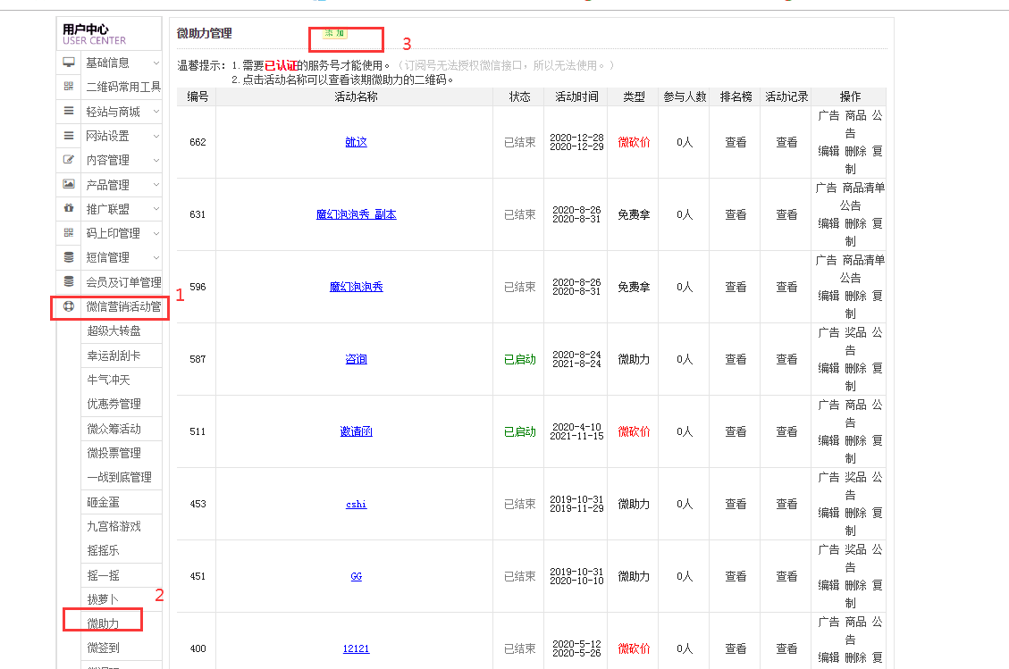Open the 邀请函 activity link
This screenshot has height=669, width=1009.
356,431
